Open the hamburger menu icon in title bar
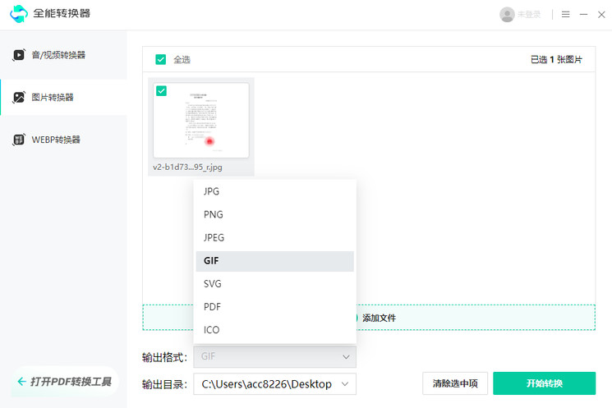612x408 pixels. click(x=566, y=14)
